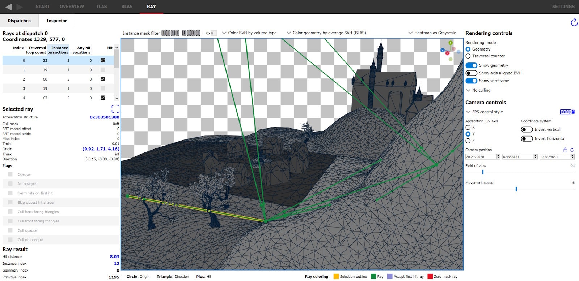579x281 pixels.
Task: Click the focus-on-selected-ray bracket icon
Action: [115, 109]
